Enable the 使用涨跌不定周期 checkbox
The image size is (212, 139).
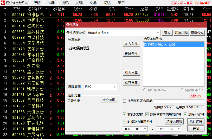[124, 101]
